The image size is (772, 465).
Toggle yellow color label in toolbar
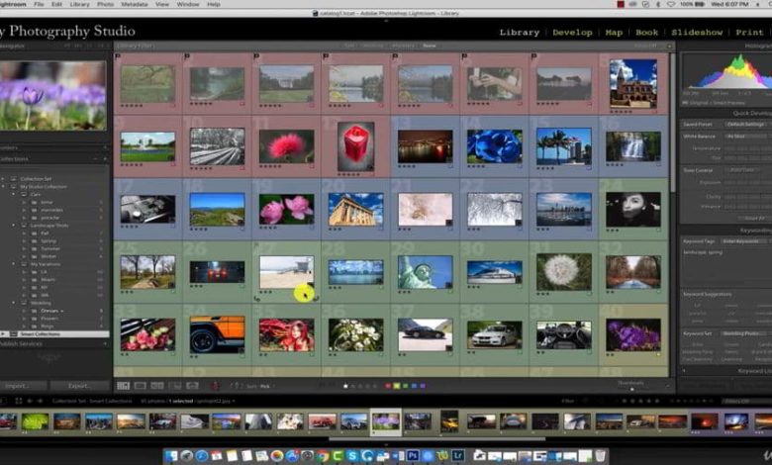[397, 386]
